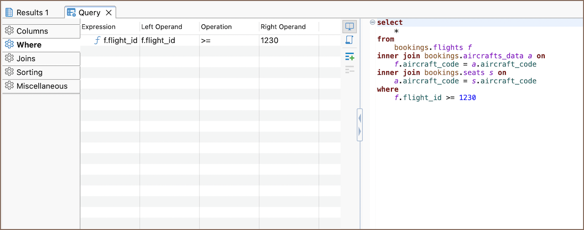584x230 pixels.
Task: Click the Left Operand column header
Action: click(162, 27)
